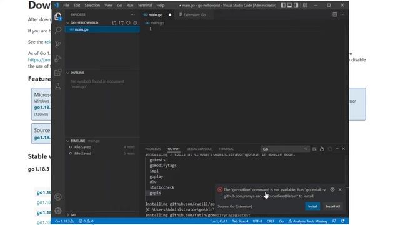Viewport: 400px width, 225px height.
Task: Create a new file in GO-HELLOWORLD
Action: click(x=114, y=22)
